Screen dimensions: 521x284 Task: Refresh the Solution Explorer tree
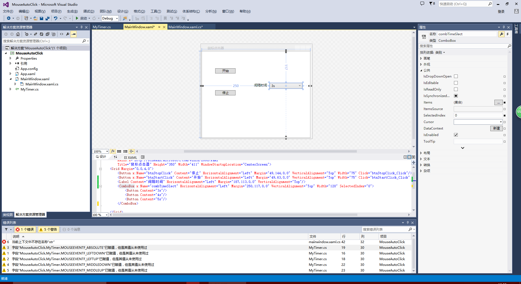(42, 34)
